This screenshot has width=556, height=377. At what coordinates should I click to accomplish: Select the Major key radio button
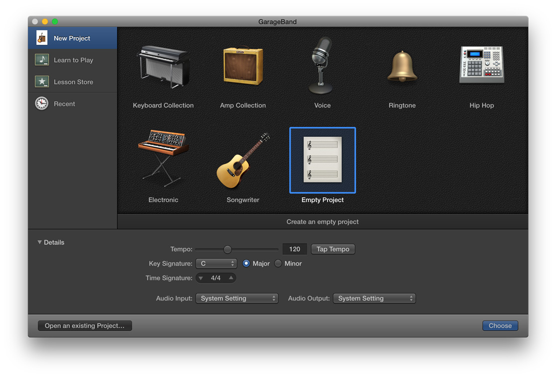pyautogui.click(x=246, y=263)
